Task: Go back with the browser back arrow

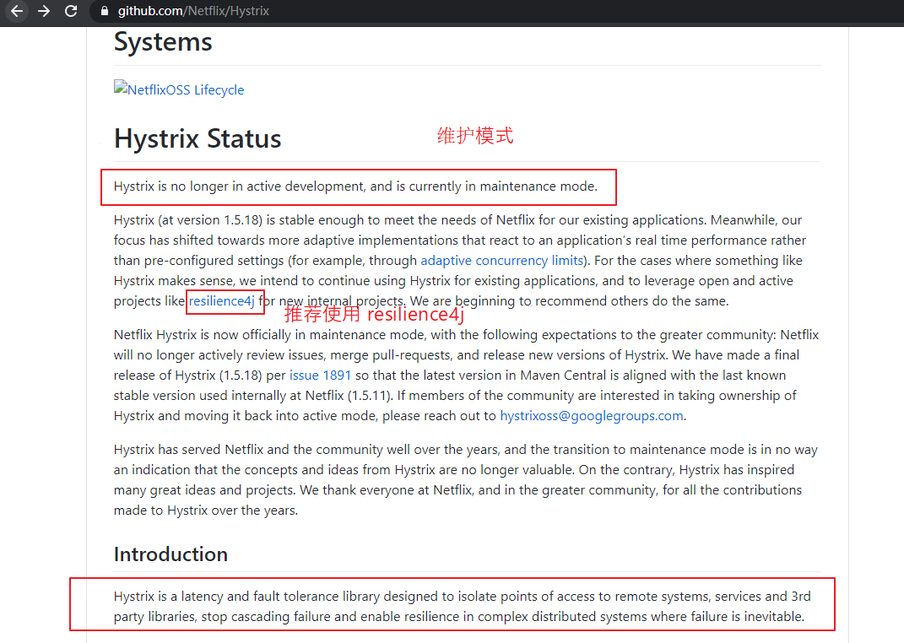Action: coord(17,11)
